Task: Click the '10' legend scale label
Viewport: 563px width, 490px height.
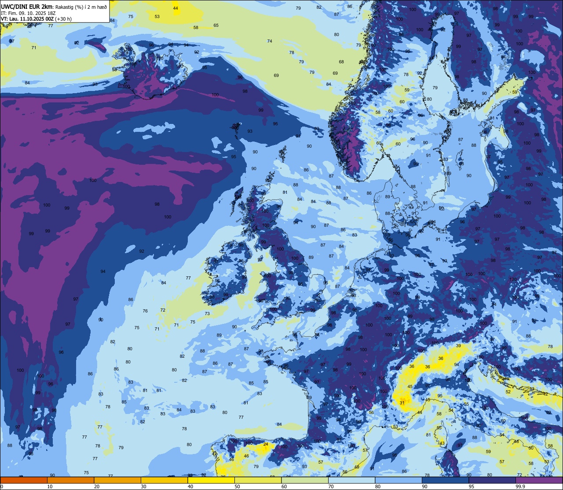Action: click(50, 487)
